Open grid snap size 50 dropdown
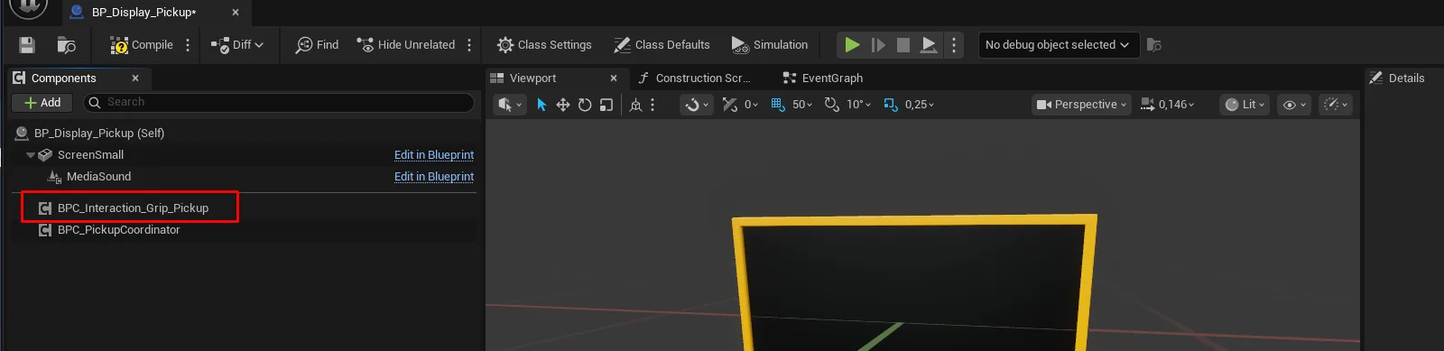Image resolution: width=1444 pixels, height=351 pixels. [802, 105]
